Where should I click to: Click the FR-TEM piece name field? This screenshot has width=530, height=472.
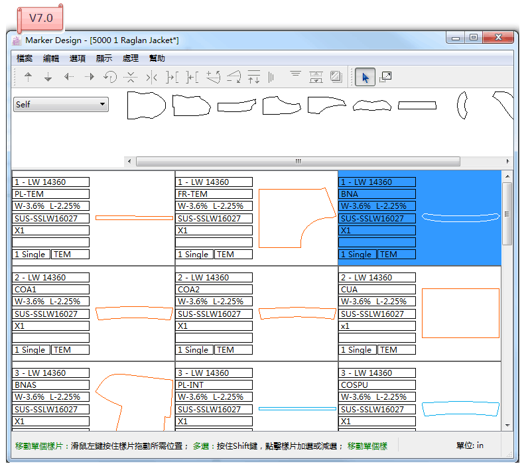214,194
